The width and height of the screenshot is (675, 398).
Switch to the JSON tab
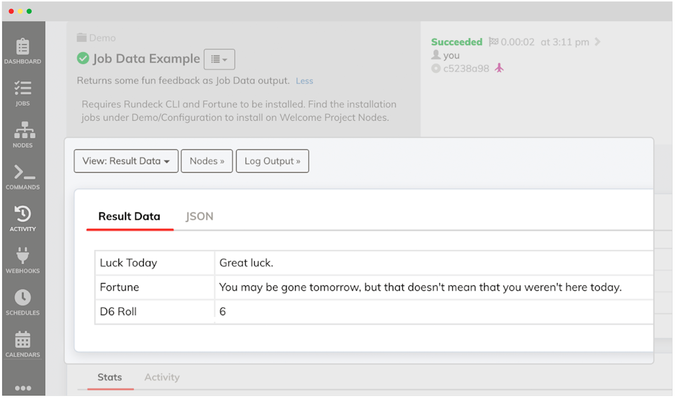click(x=199, y=216)
